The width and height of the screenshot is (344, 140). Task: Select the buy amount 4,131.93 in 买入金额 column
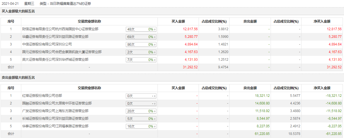[191, 60]
